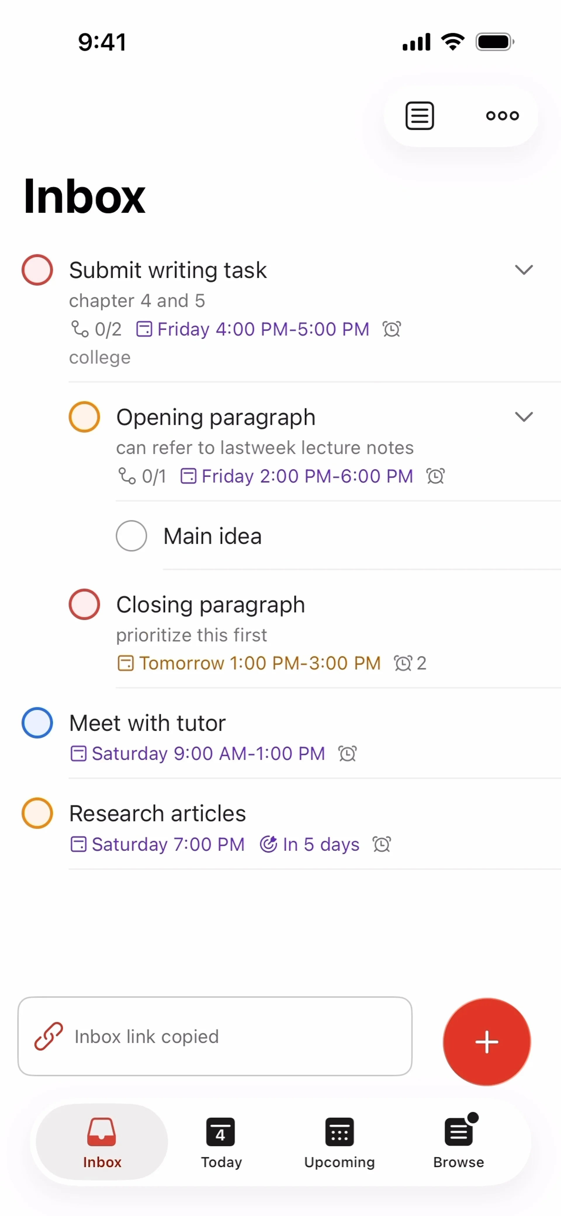The image size is (561, 1216).
Task: Tap the orange priority circle on Research articles
Action: point(37,813)
